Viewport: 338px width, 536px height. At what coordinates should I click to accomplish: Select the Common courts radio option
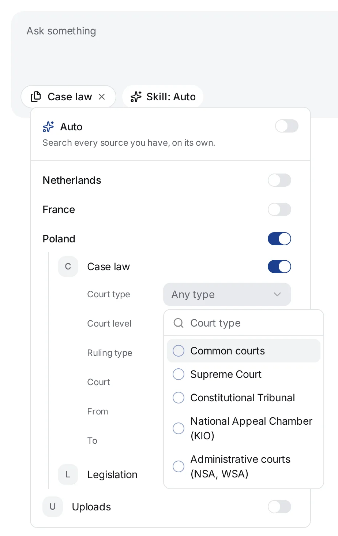(x=244, y=351)
